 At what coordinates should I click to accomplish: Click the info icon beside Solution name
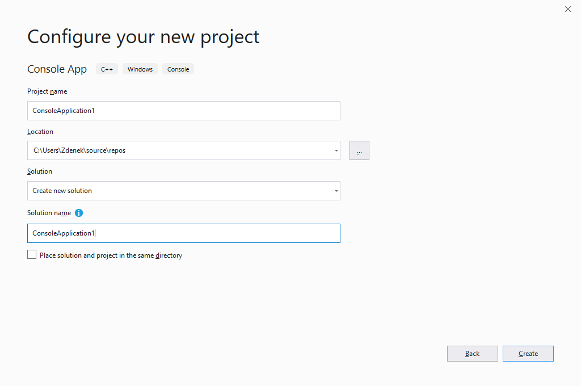[79, 213]
